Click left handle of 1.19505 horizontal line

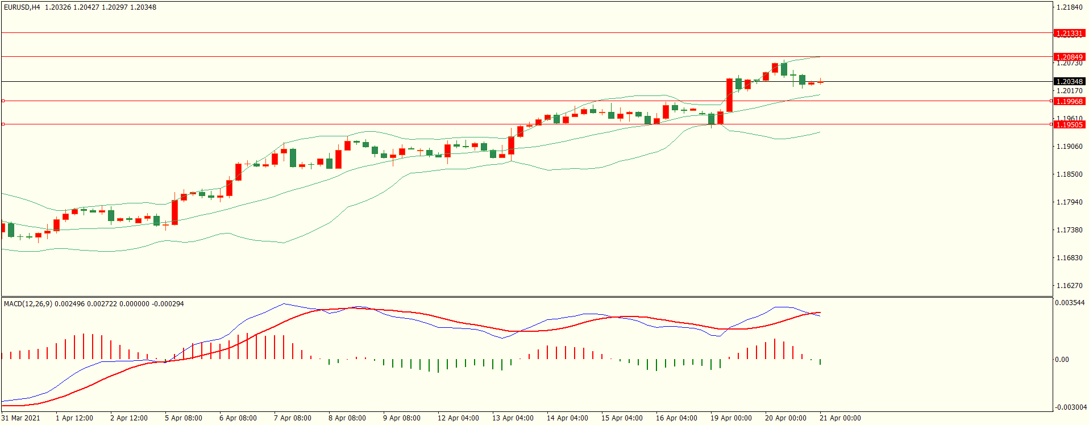3,124
